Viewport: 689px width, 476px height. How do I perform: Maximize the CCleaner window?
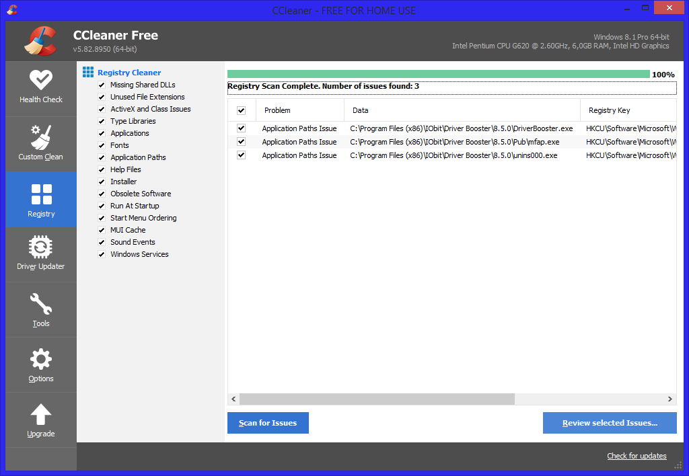[x=645, y=8]
